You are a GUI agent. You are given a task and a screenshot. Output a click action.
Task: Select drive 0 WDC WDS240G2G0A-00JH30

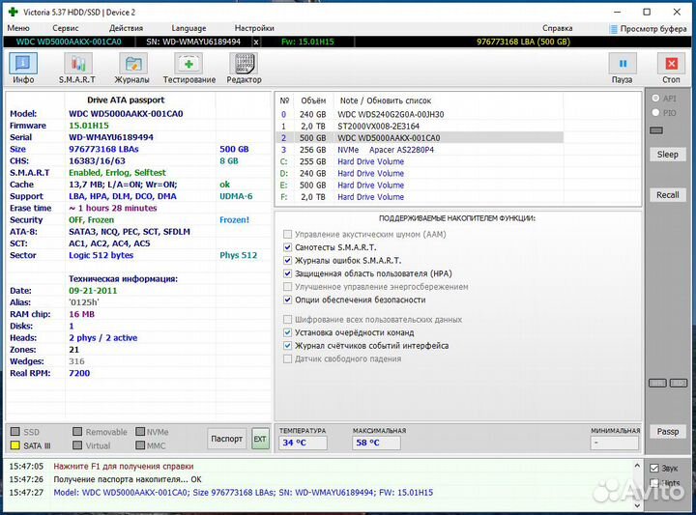click(420, 114)
